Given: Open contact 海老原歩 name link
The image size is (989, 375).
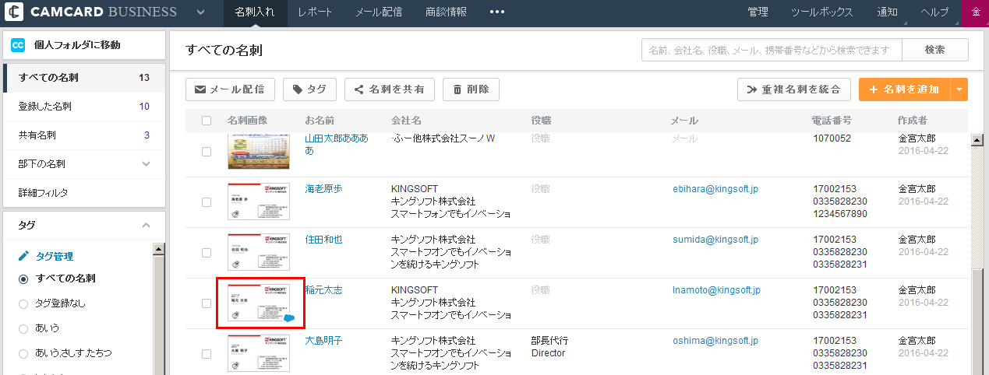Looking at the screenshot, I should (x=323, y=189).
